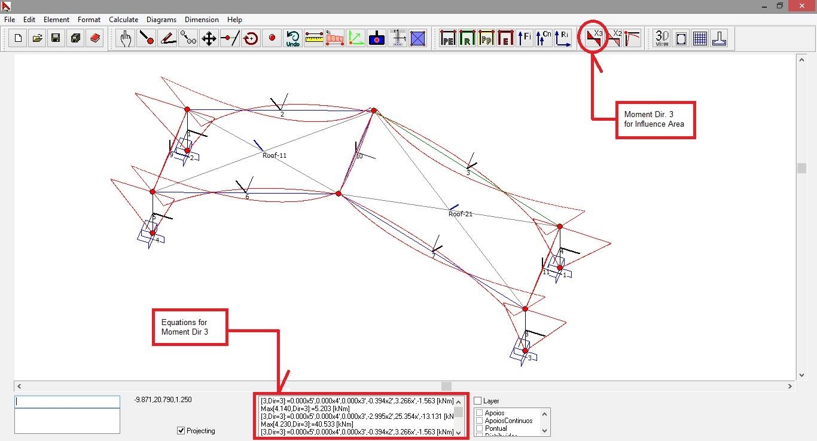Click the Undo toolbar icon
Screen dimensions: 817x441
point(292,39)
